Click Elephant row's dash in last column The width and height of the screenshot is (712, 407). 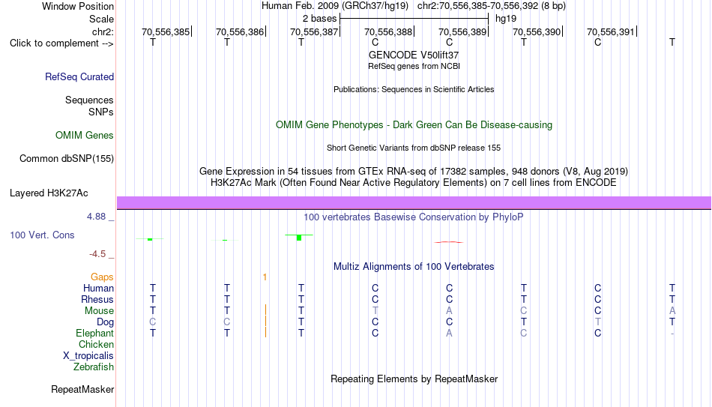(x=672, y=334)
